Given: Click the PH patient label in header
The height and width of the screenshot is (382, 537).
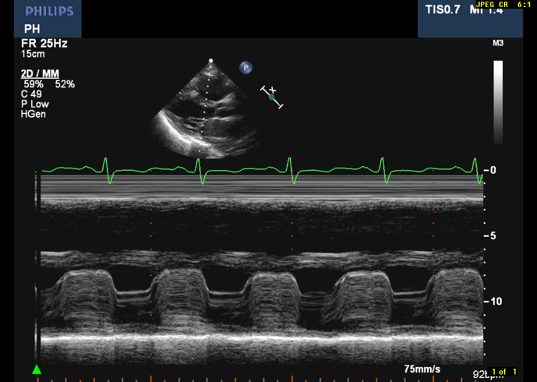Looking at the screenshot, I should pyautogui.click(x=32, y=28).
